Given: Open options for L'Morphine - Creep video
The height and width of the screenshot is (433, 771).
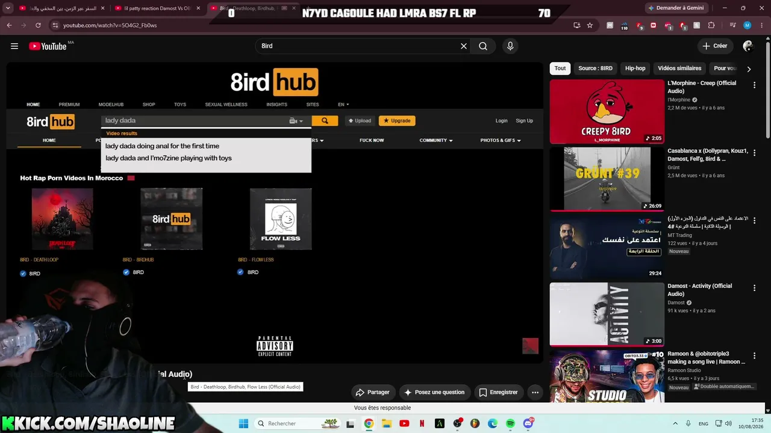Looking at the screenshot, I should click(754, 85).
